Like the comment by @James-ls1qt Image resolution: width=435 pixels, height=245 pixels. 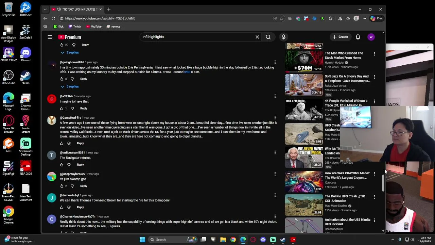(62, 207)
